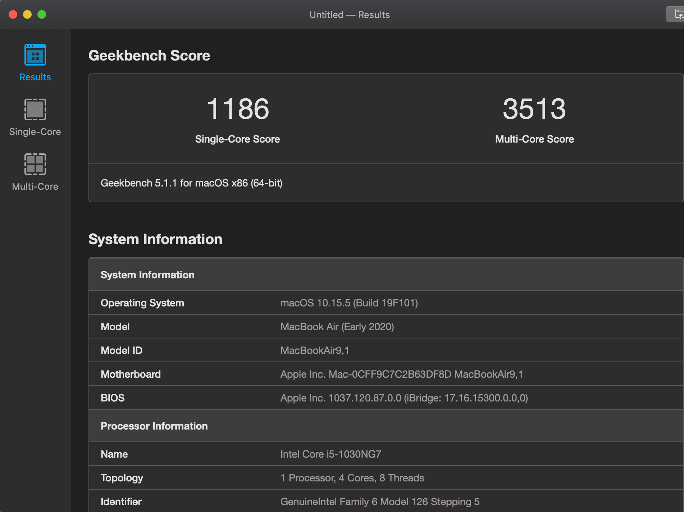684x512 pixels.
Task: Click the window title 'Untitled — Results'
Action: pyautogui.click(x=349, y=15)
